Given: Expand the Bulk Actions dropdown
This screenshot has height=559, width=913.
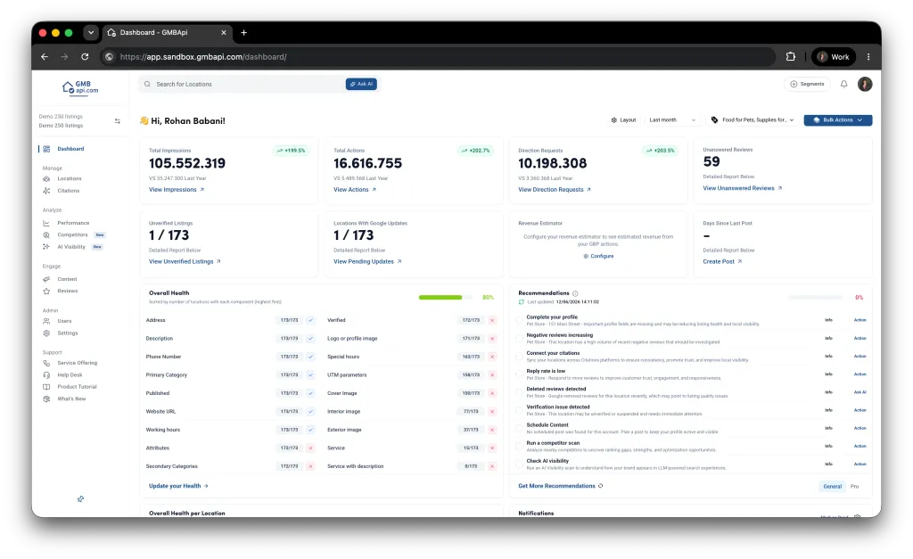Looking at the screenshot, I should [x=838, y=120].
